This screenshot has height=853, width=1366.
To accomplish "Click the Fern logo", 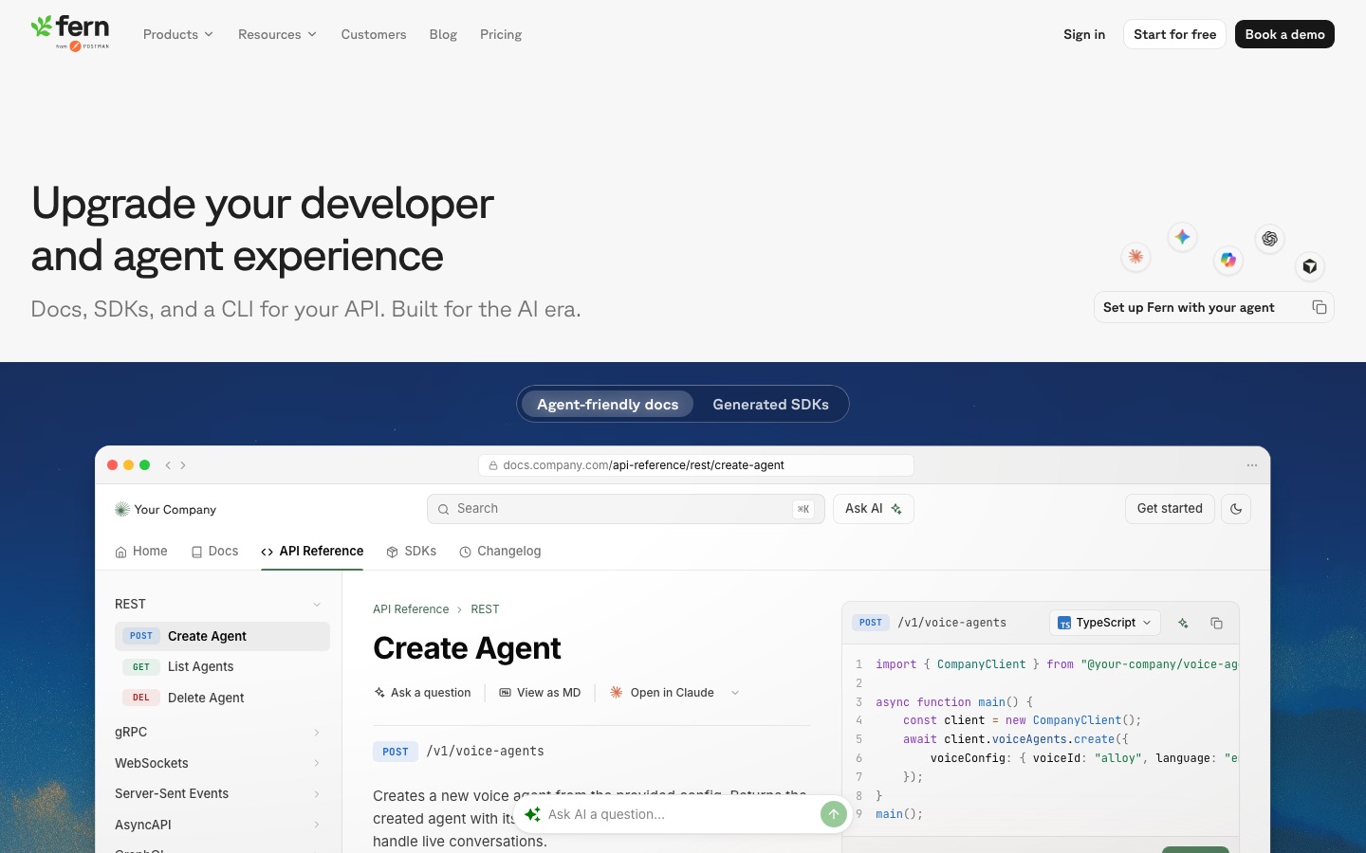I will point(70,32).
